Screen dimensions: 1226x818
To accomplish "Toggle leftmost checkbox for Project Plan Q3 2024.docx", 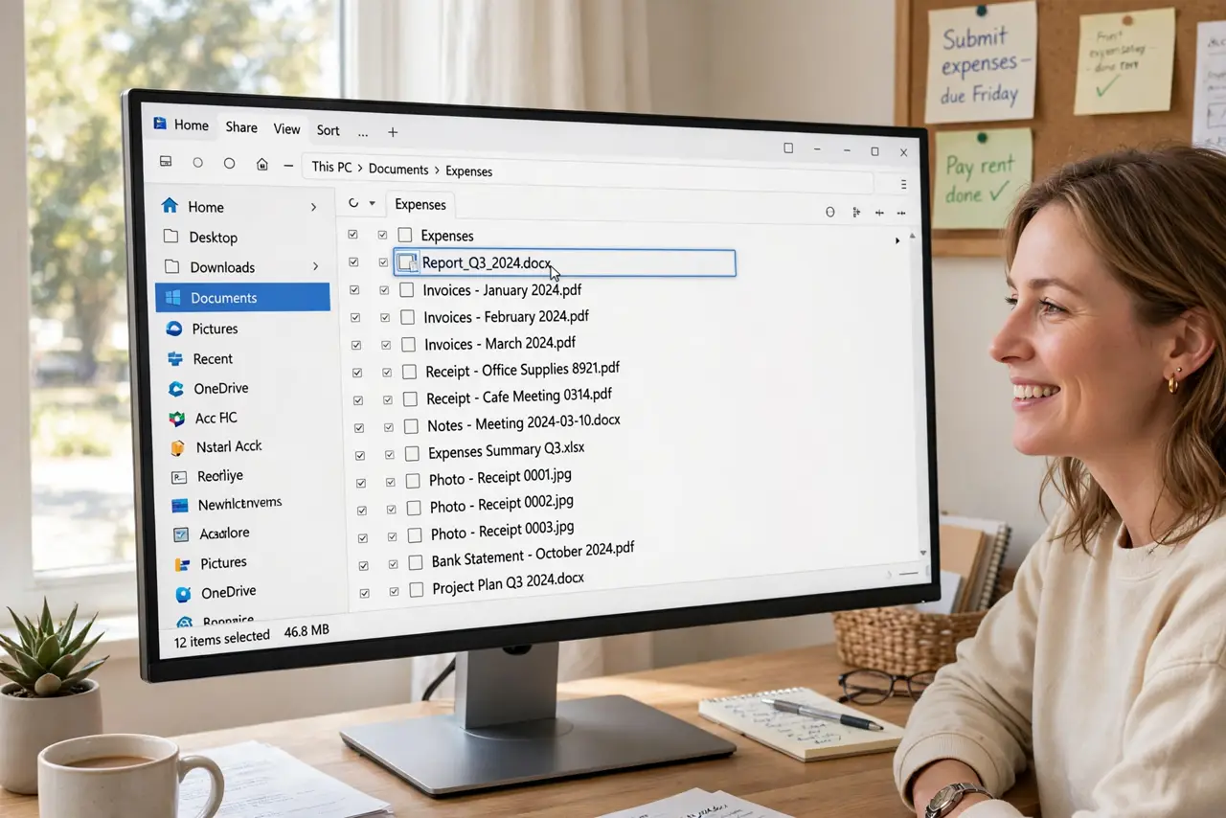I will pyautogui.click(x=364, y=594).
